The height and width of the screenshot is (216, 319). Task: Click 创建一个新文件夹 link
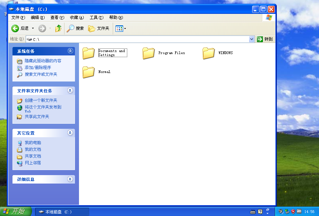pos(41,100)
